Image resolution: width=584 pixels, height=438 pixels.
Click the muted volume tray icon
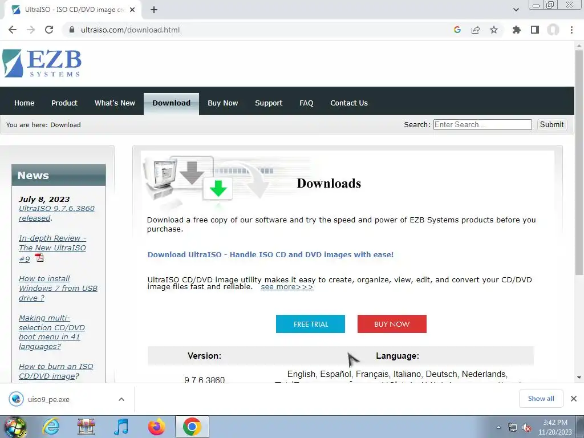pos(526,427)
